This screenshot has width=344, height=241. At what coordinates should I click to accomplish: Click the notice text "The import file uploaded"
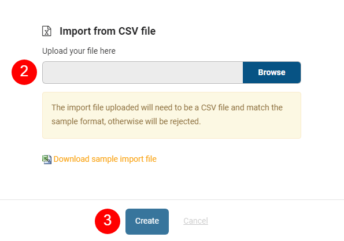point(95,107)
